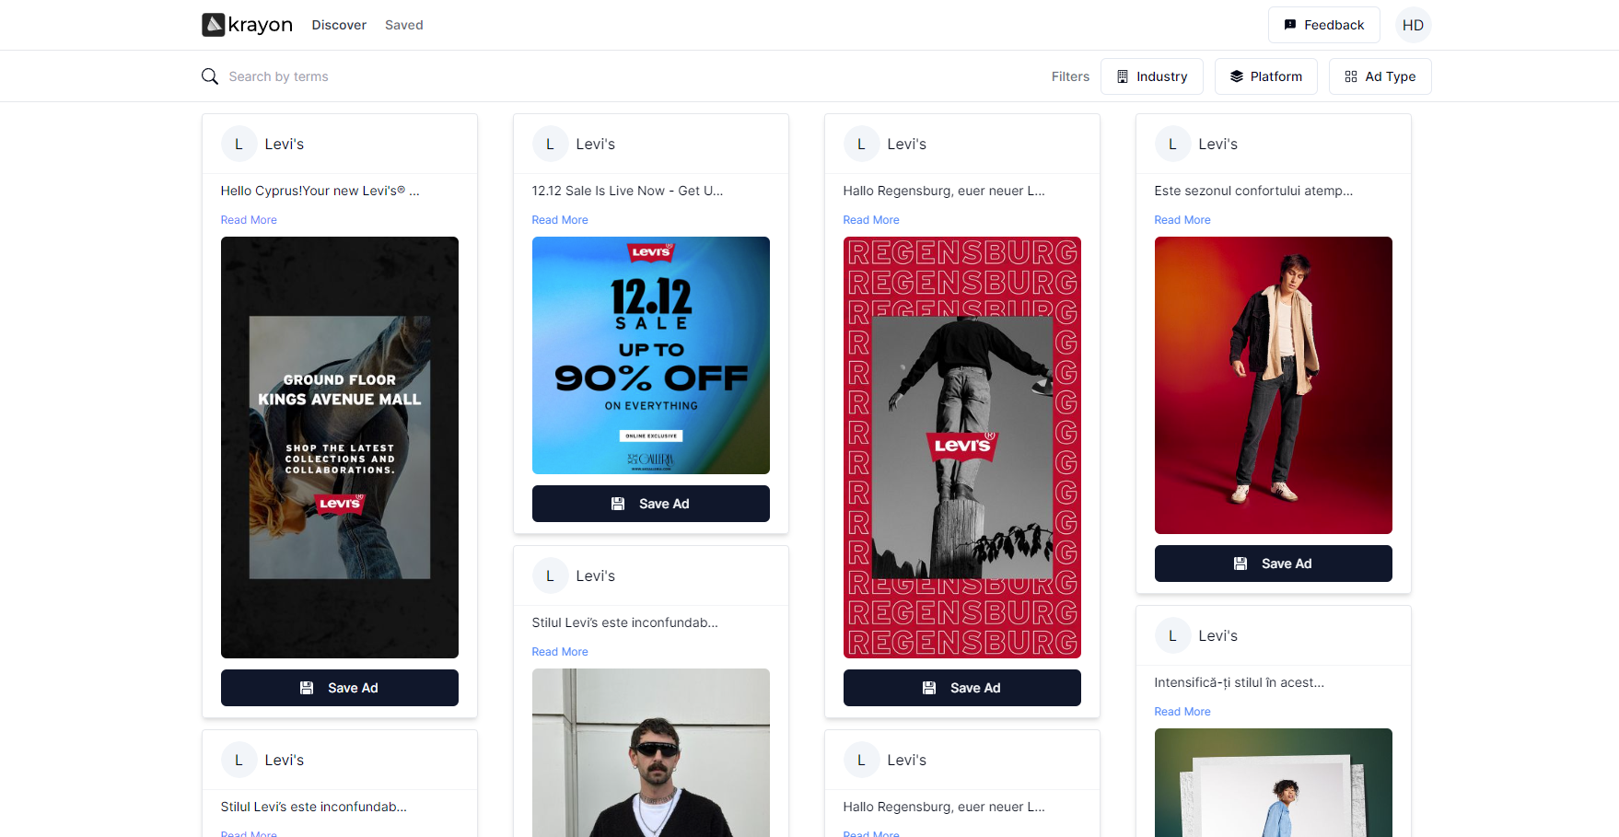Go to the Discover tab
The width and height of the screenshot is (1619, 837).
(339, 25)
